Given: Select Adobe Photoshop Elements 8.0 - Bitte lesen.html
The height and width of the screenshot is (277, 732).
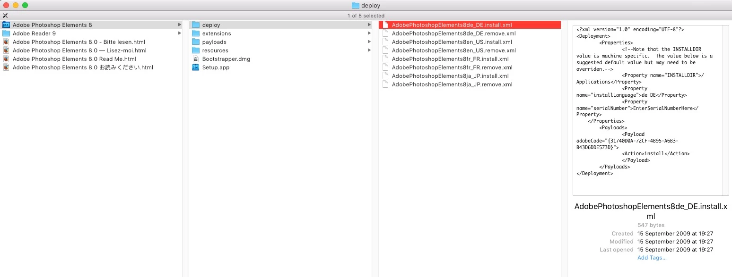Looking at the screenshot, I should [79, 42].
